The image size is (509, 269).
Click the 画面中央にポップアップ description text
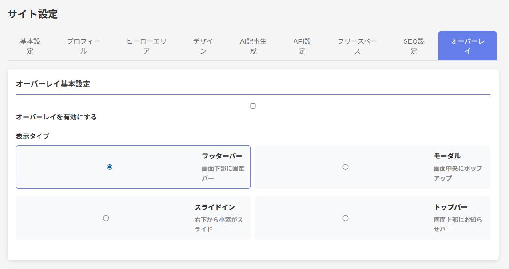coord(457,173)
